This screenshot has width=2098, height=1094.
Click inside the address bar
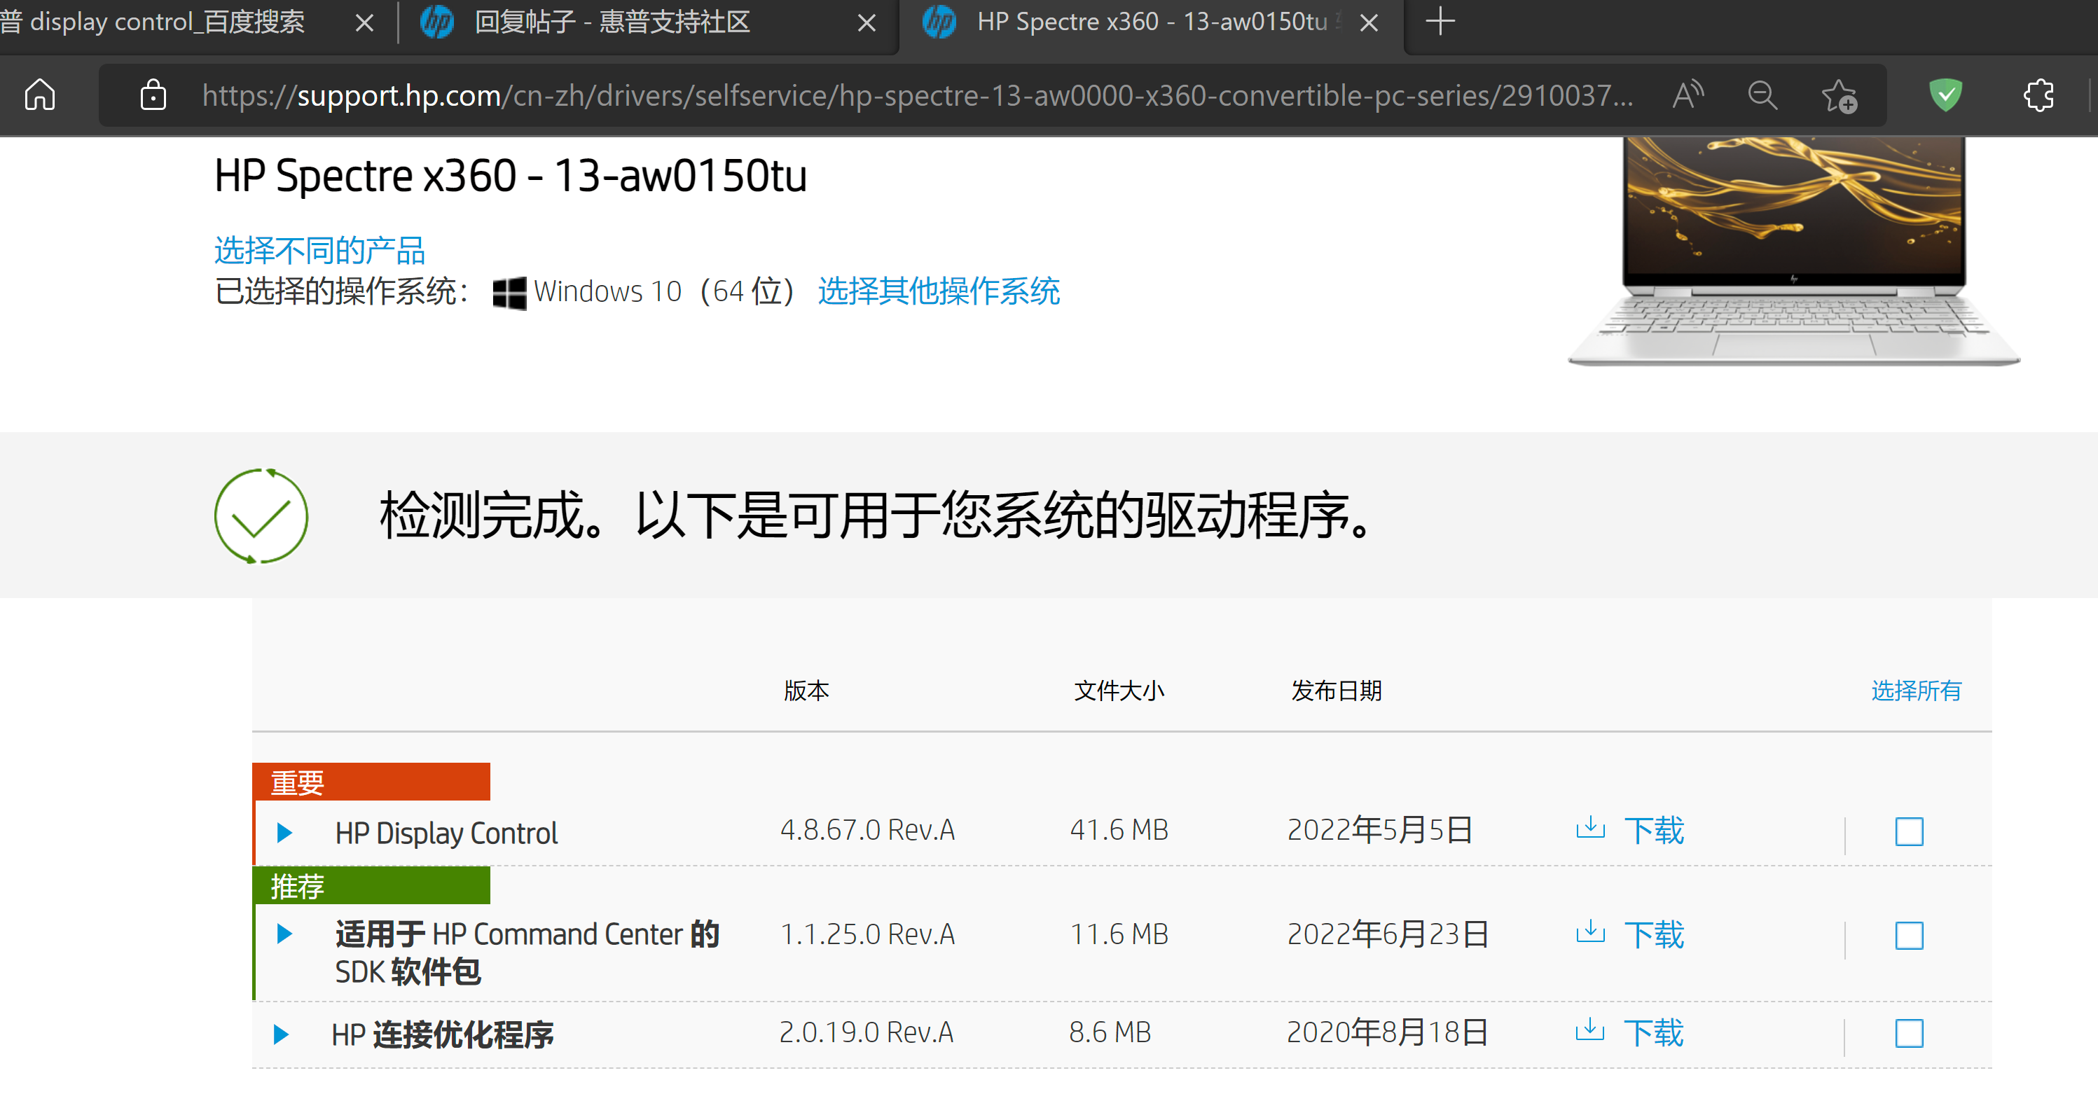tap(896, 95)
